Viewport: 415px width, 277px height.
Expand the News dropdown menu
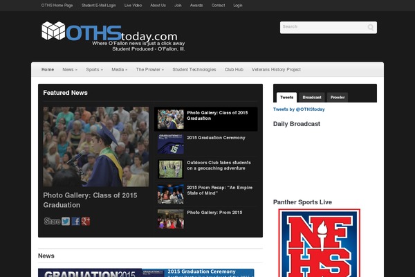click(70, 69)
